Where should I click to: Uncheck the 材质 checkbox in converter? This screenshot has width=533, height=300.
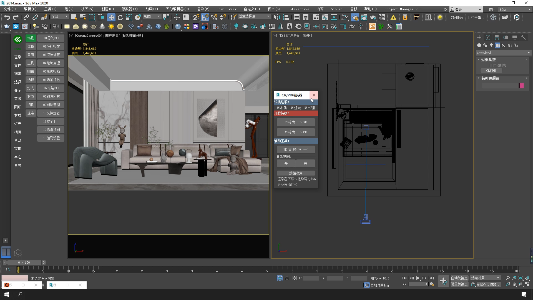click(x=278, y=108)
